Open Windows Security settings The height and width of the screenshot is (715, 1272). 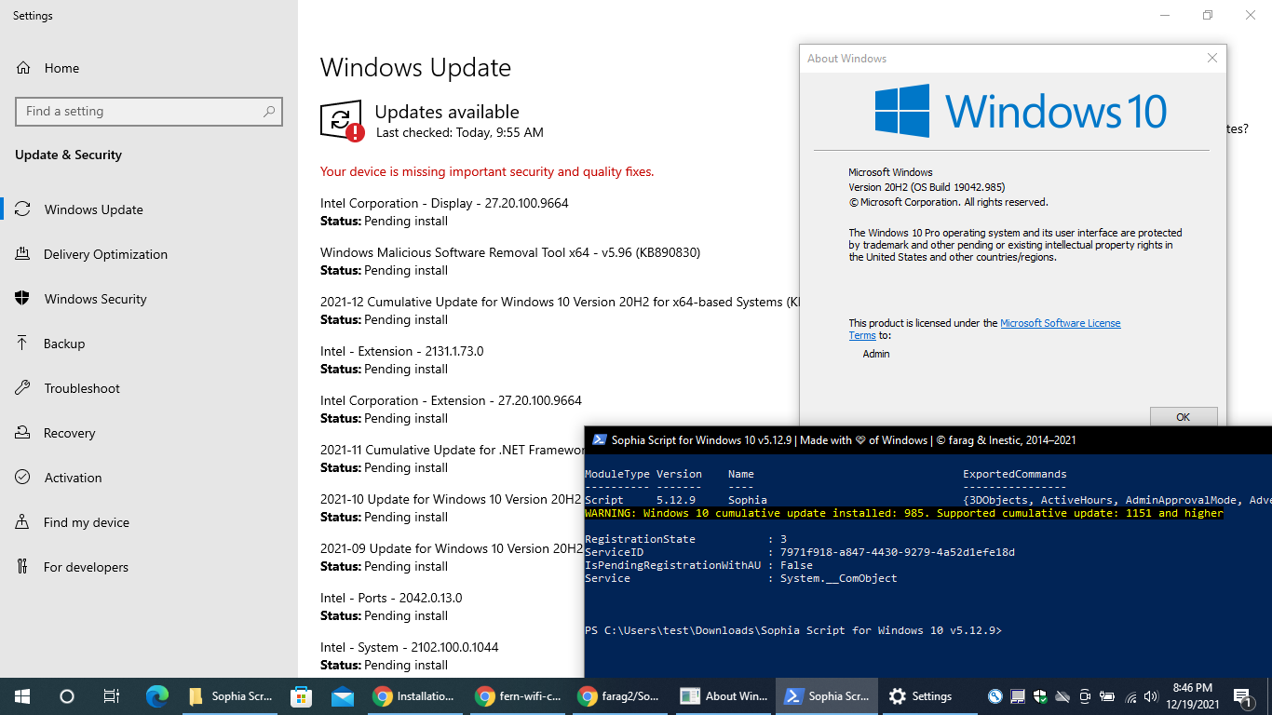96,299
